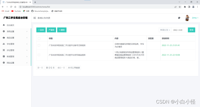200x107 pixels.
Task: Click the 添加时间 column header
Action: (x=165, y=38)
